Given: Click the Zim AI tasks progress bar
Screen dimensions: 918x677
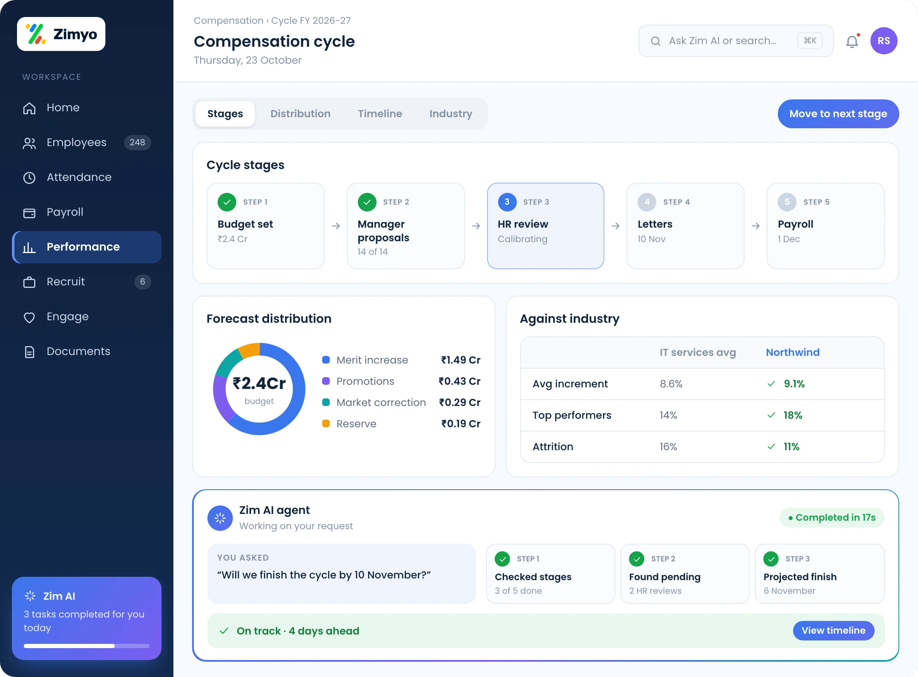Looking at the screenshot, I should click(87, 646).
